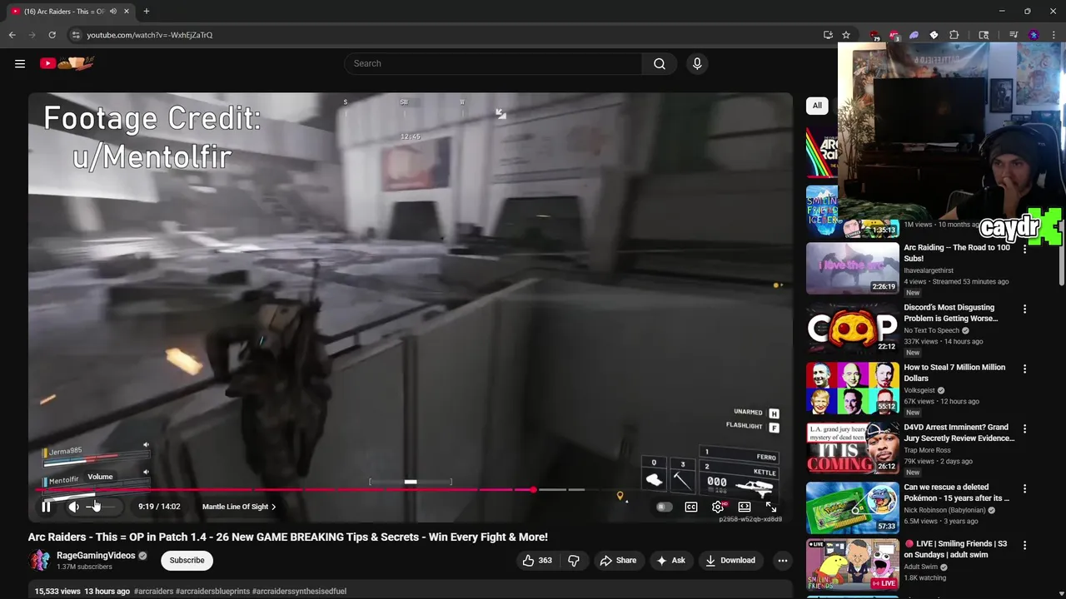The height and width of the screenshot is (599, 1066).
Task: Go back in browser
Action: tap(12, 35)
